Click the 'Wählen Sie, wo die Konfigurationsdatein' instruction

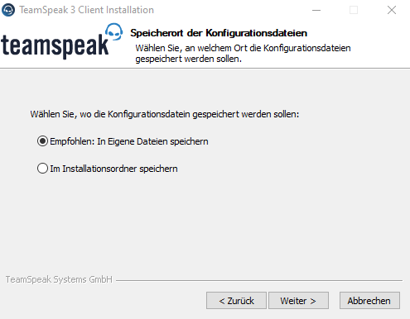tap(165, 114)
